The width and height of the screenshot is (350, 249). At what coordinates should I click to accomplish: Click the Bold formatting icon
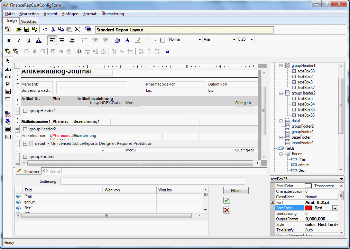[x=9, y=40]
